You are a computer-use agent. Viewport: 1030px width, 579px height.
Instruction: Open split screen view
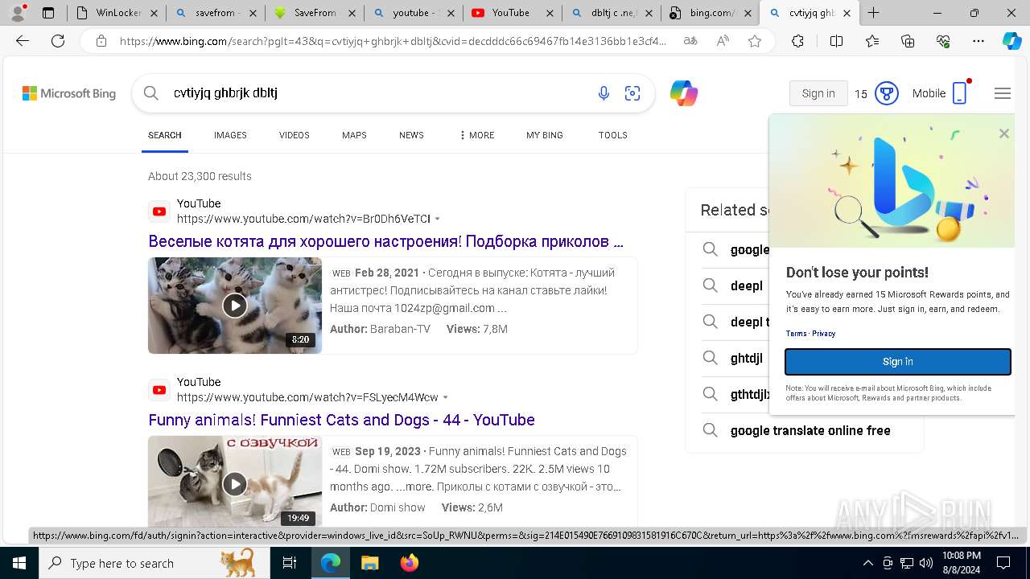(836, 41)
